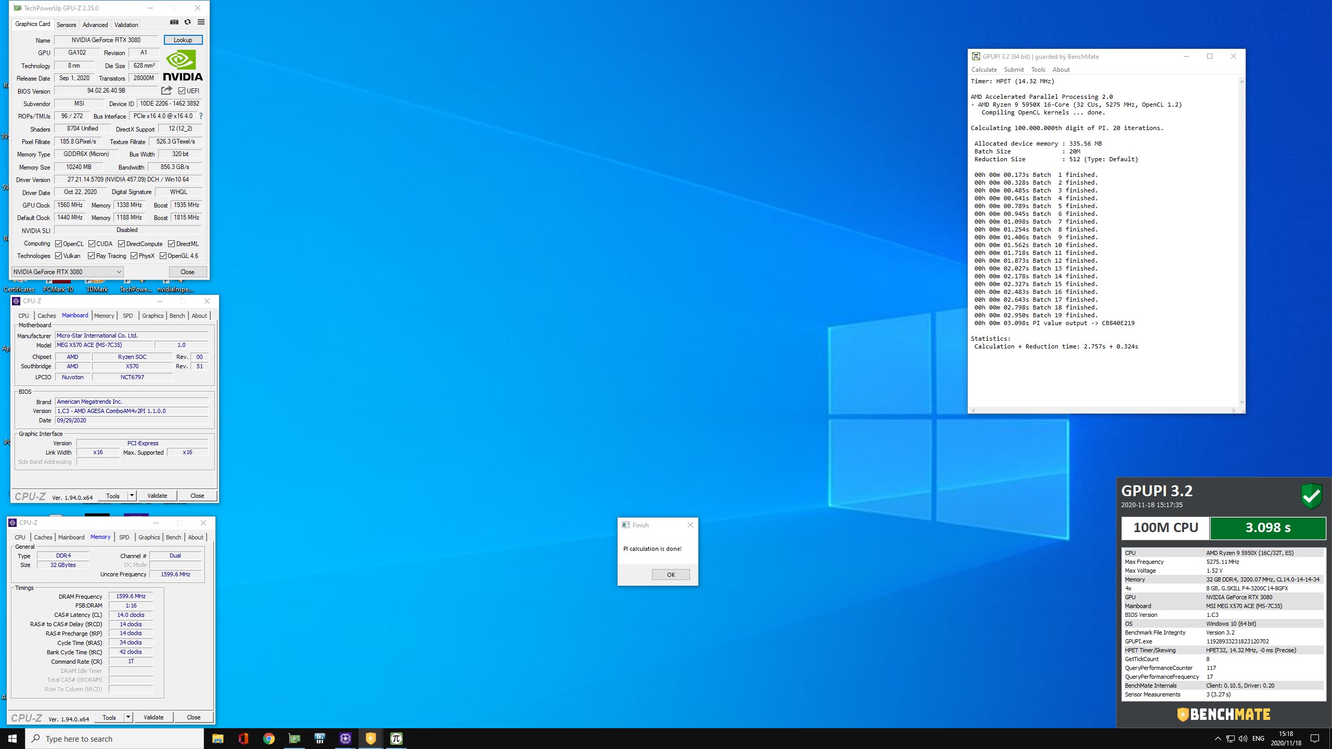Toggle the DirectML checkbox
The width and height of the screenshot is (1332, 749).
pyautogui.click(x=171, y=243)
